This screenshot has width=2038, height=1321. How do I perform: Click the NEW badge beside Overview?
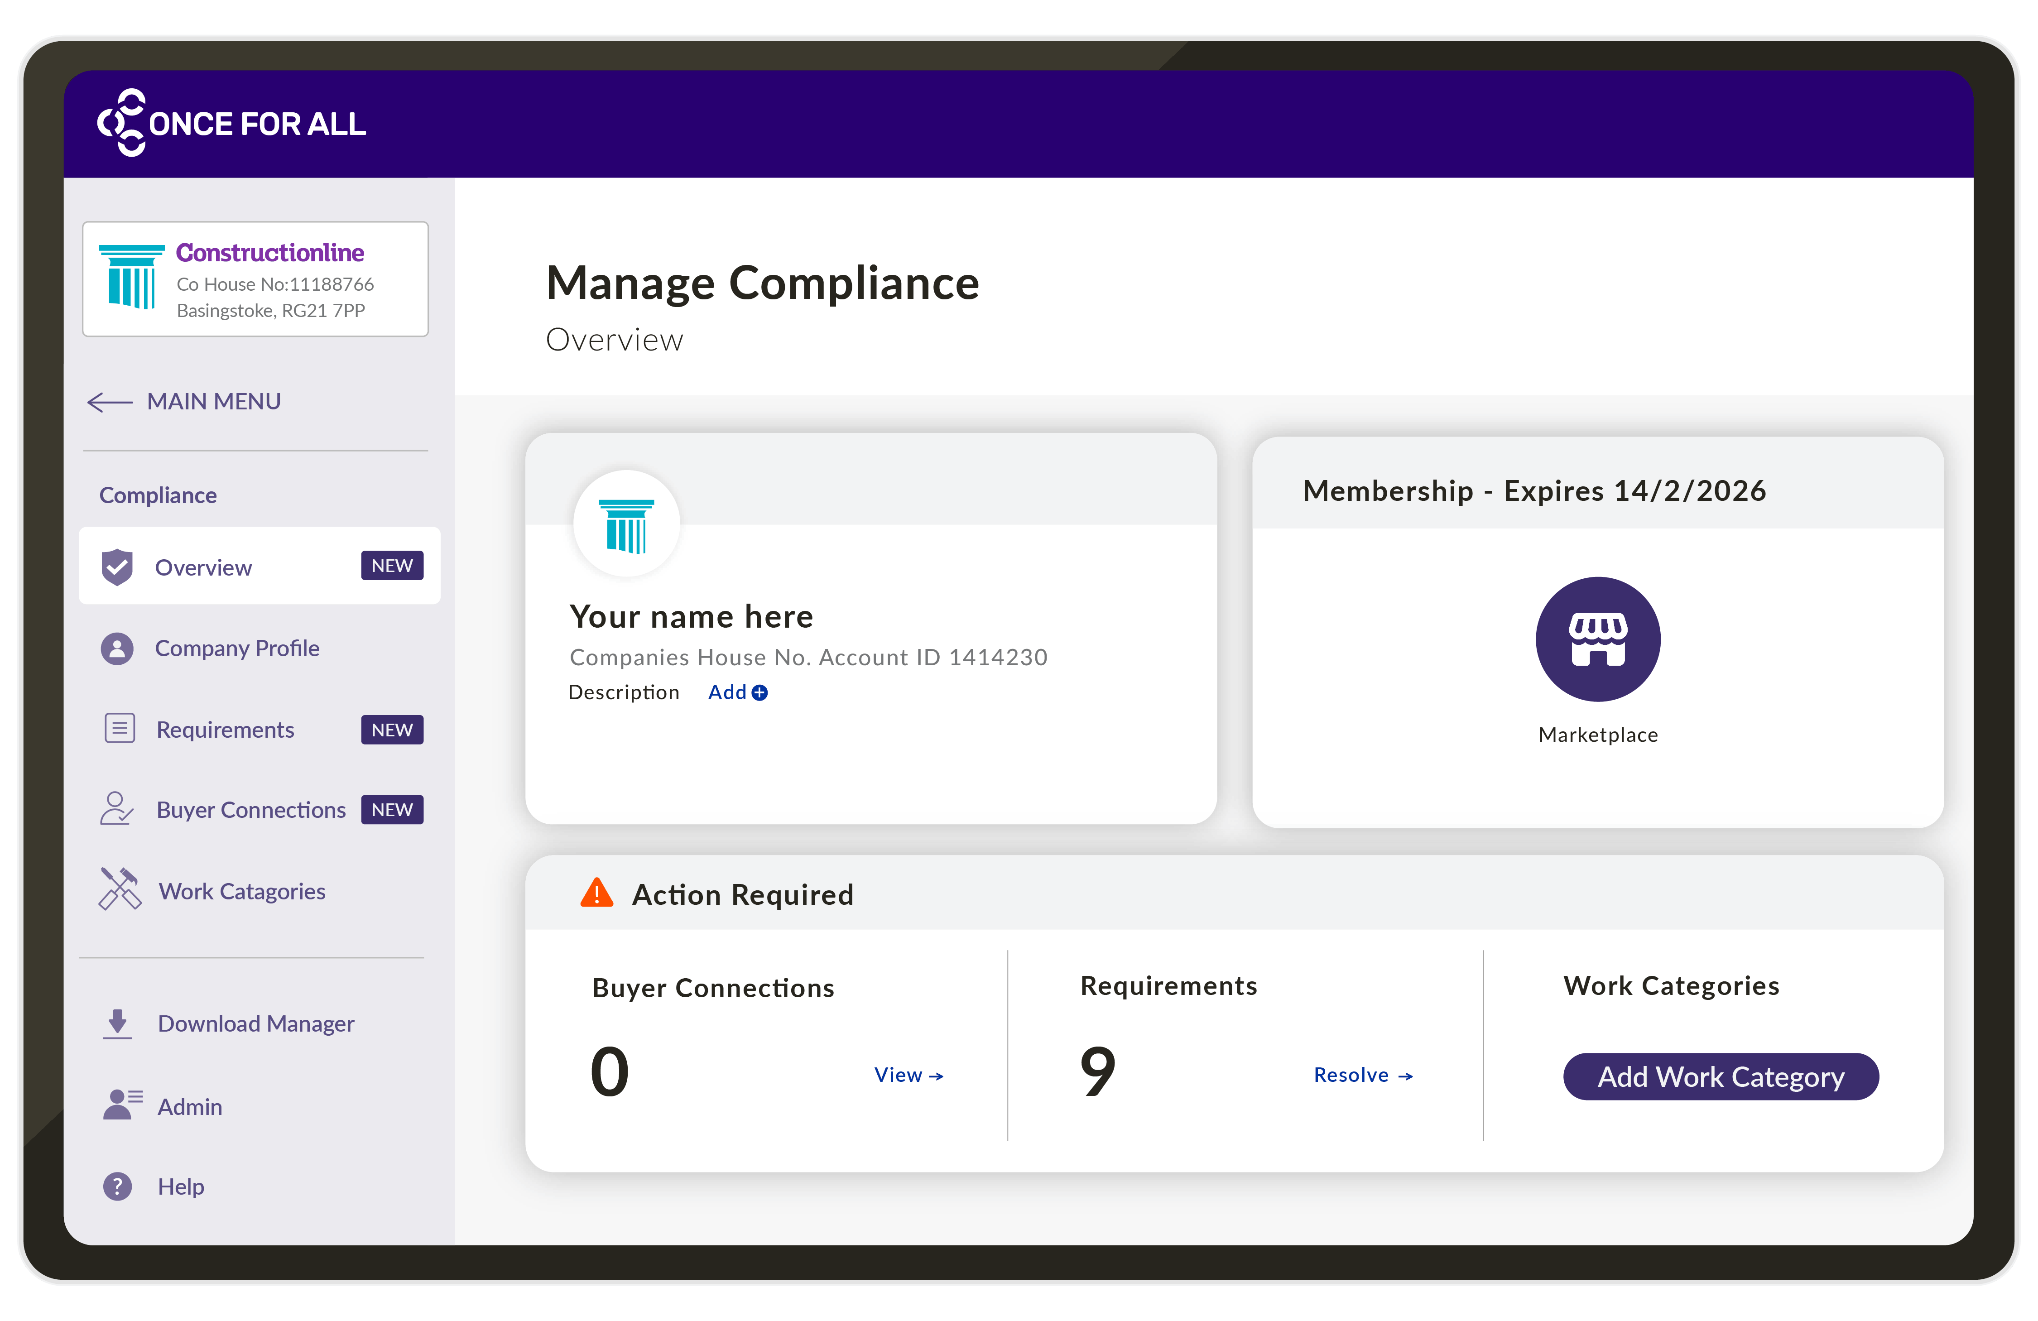point(392,566)
